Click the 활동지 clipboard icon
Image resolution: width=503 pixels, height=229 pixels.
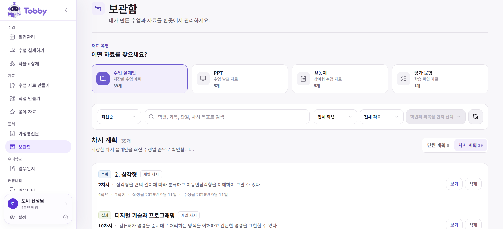pos(303,79)
